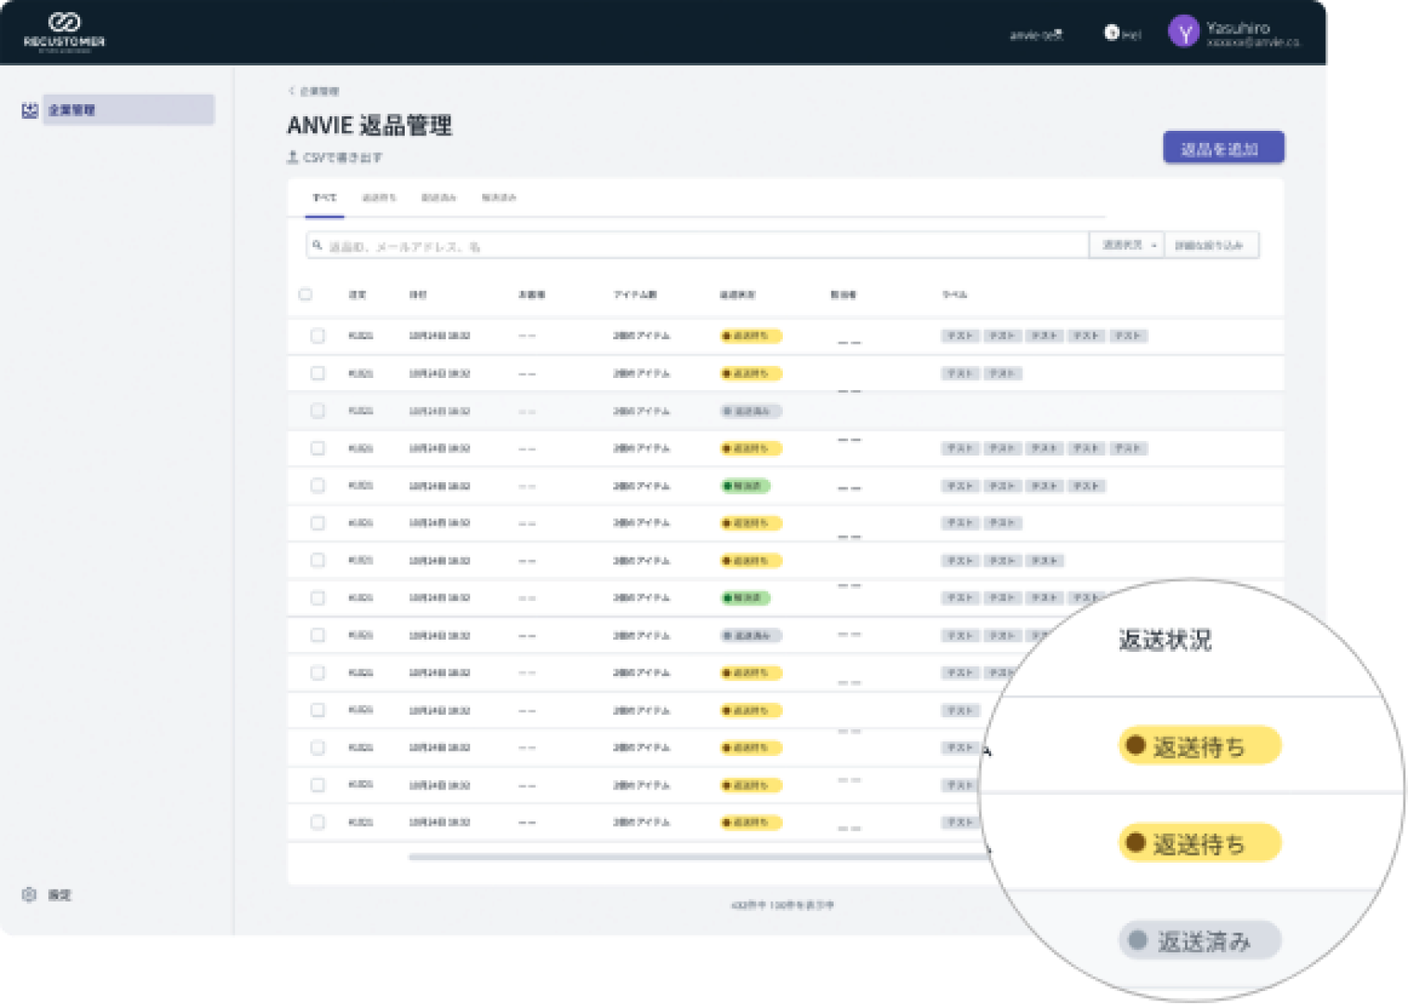Go back using the breadcrumb chevron

(291, 90)
